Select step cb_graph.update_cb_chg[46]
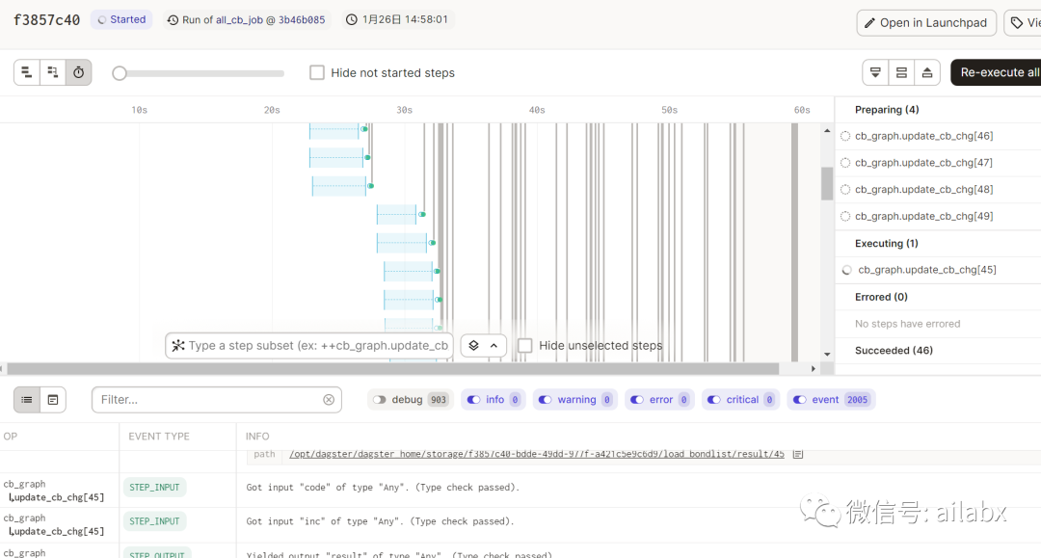This screenshot has height=558, width=1041. click(923, 136)
